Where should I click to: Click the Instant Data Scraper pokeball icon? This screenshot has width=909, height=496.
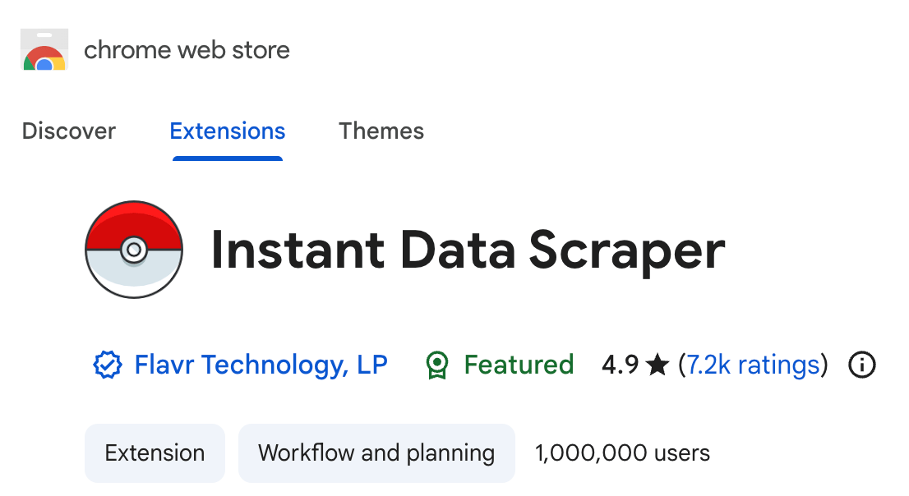pos(134,250)
